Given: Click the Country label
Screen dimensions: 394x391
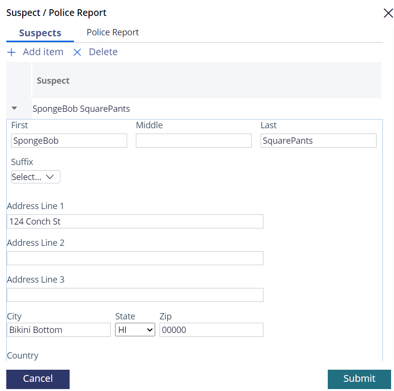Looking at the screenshot, I should click(x=23, y=356).
